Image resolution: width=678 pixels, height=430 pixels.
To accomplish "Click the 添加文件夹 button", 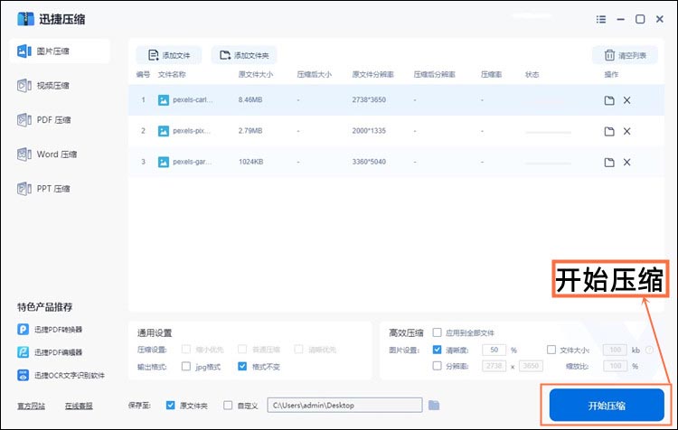I will point(244,55).
